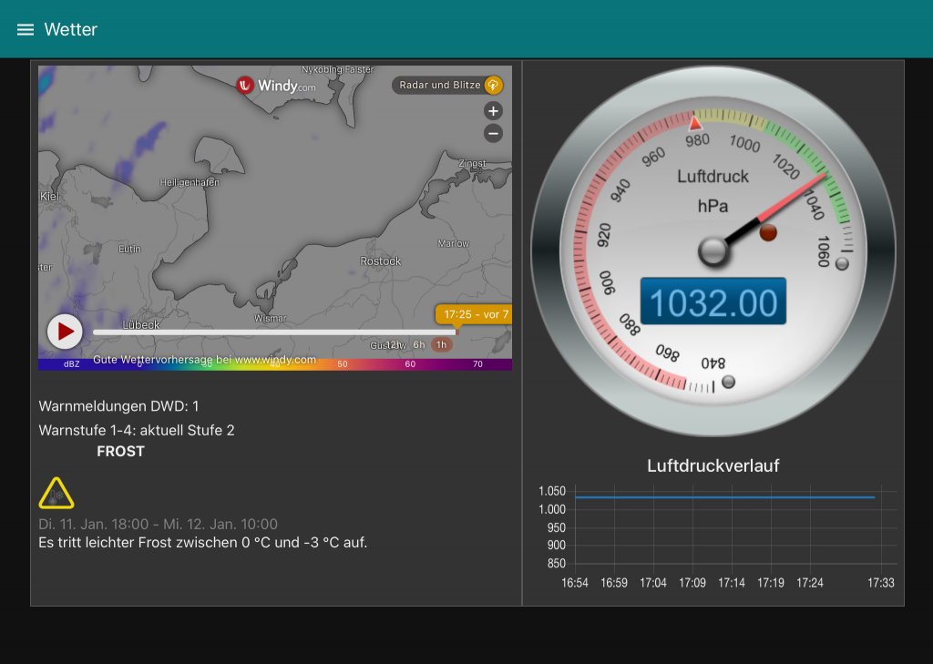Play the radar animation

pyautogui.click(x=66, y=332)
